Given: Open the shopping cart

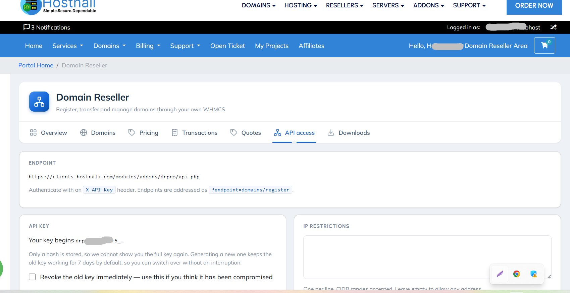Looking at the screenshot, I should pyautogui.click(x=545, y=45).
